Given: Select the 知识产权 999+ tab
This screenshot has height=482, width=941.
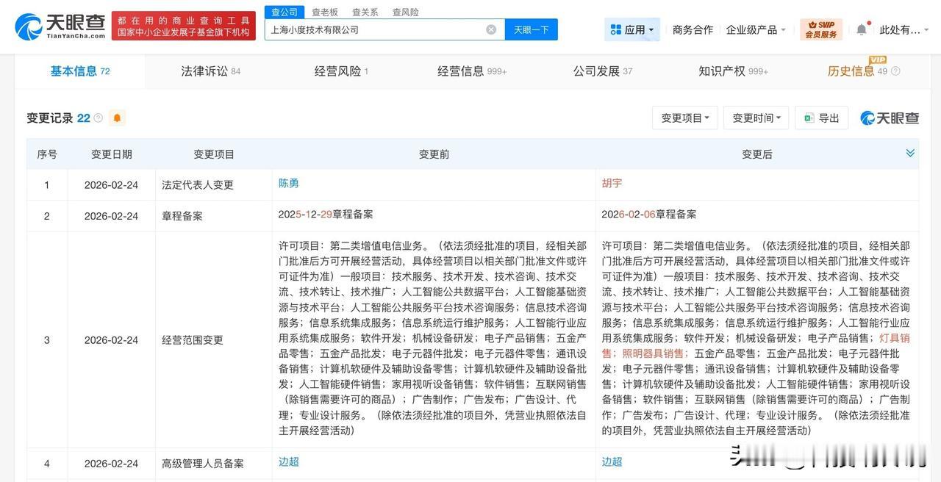Looking at the screenshot, I should click(733, 71).
